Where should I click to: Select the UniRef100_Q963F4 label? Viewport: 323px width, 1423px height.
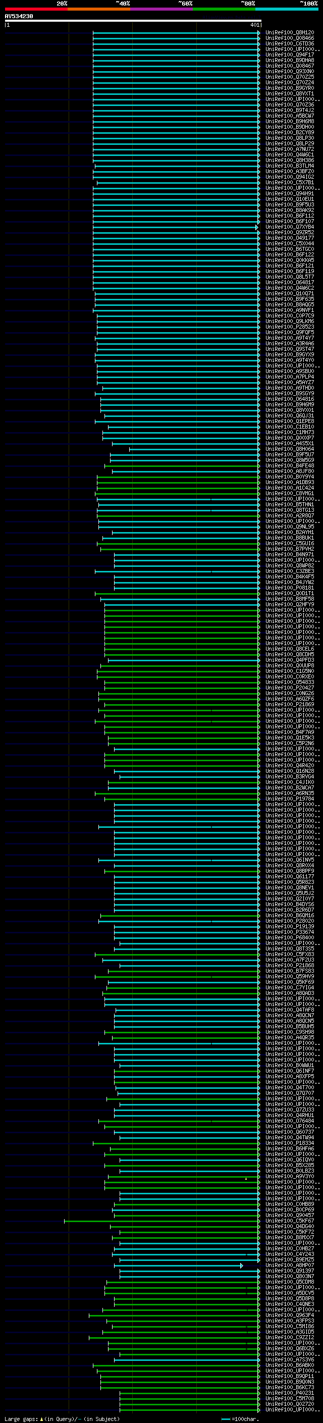289,1315
